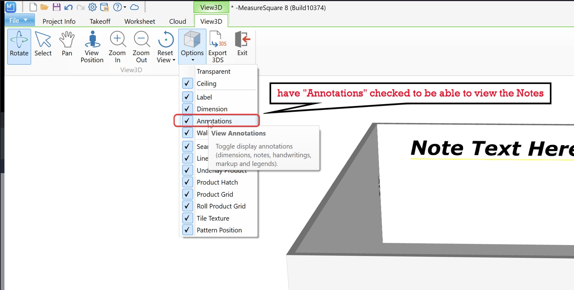
Task: Click the Wall checkbox in the Options menu
Action: [x=188, y=133]
